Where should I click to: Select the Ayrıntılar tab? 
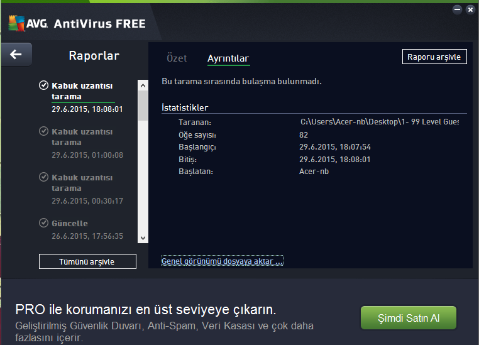pos(228,58)
